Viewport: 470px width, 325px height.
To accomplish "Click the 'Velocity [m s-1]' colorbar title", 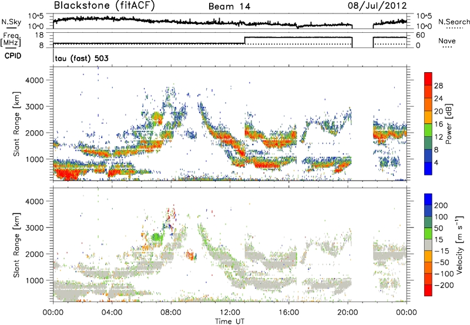I will point(459,245).
